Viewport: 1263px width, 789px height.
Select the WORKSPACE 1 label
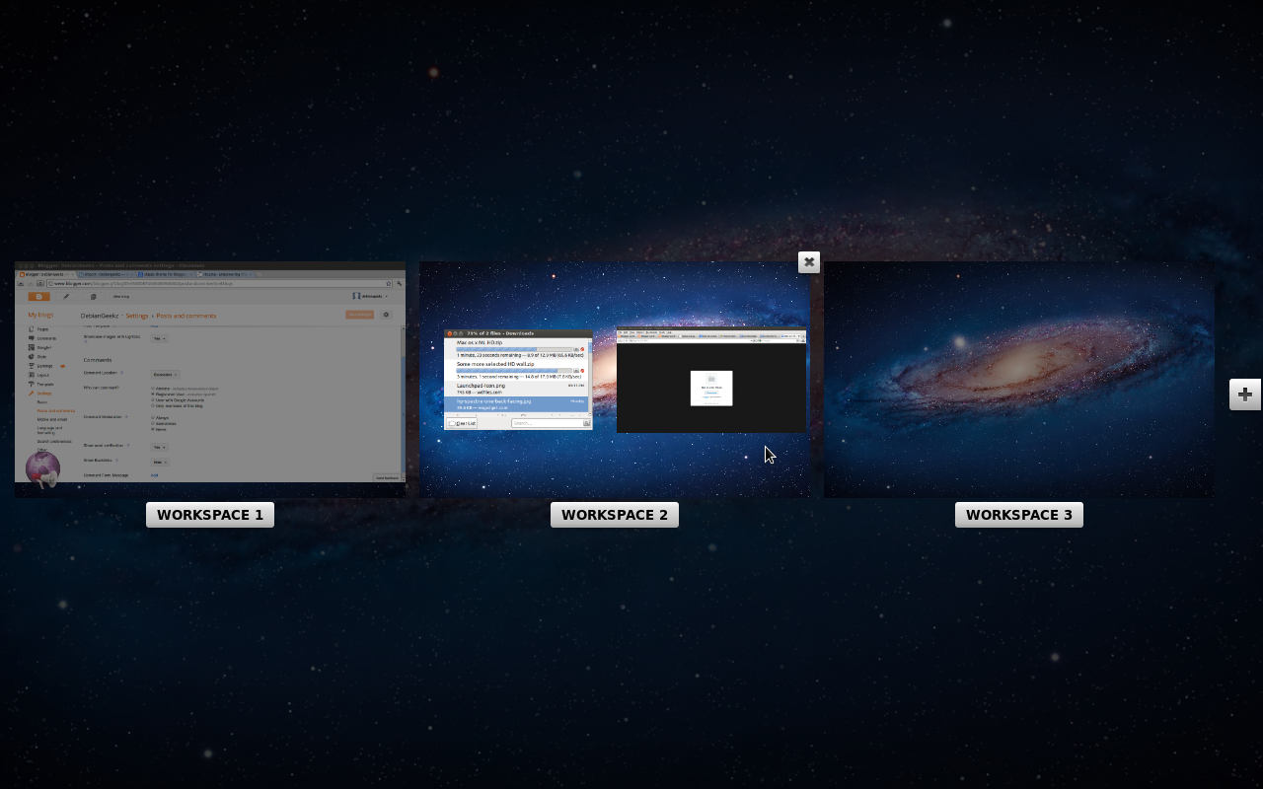point(210,515)
